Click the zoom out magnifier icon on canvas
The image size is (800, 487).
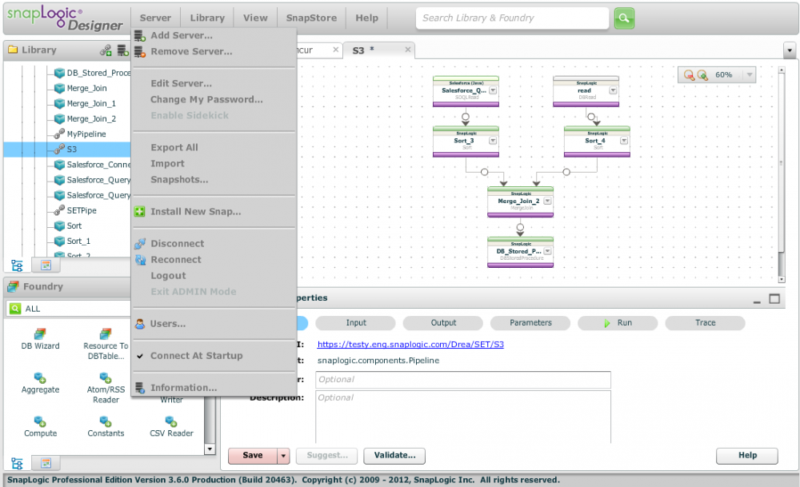689,75
